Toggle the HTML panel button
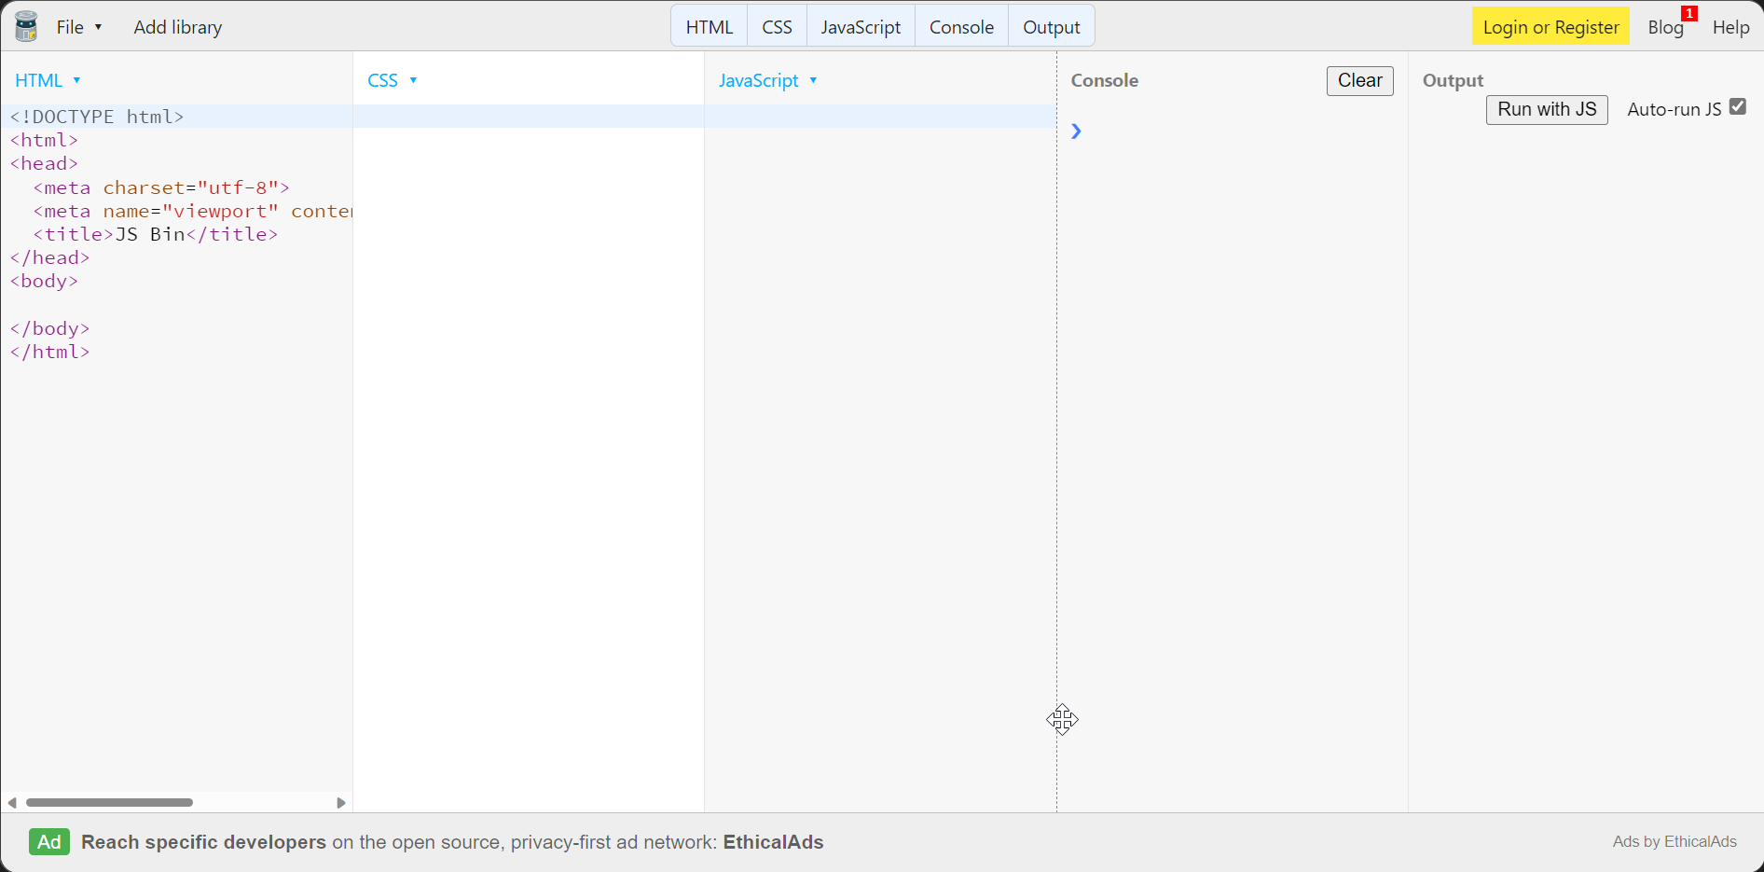Screen dimensions: 1764x872 coord(710,27)
